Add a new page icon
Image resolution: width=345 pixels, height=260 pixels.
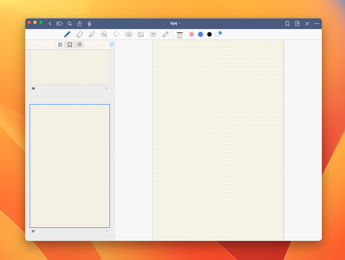[297, 23]
